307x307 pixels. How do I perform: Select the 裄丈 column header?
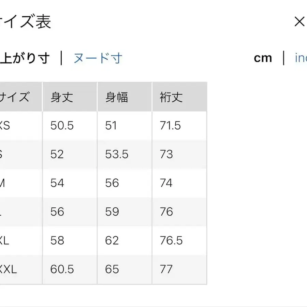pyautogui.click(x=171, y=97)
